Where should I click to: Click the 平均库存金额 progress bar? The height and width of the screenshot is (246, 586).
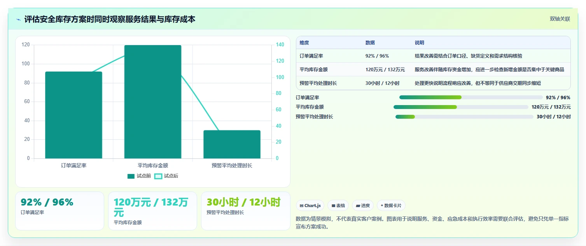tap(461, 107)
